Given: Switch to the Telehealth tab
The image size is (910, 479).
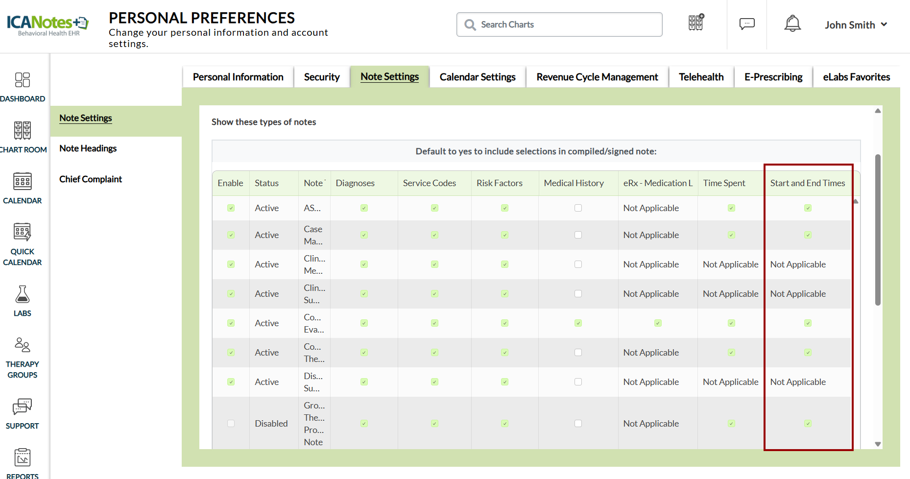Looking at the screenshot, I should tap(701, 77).
